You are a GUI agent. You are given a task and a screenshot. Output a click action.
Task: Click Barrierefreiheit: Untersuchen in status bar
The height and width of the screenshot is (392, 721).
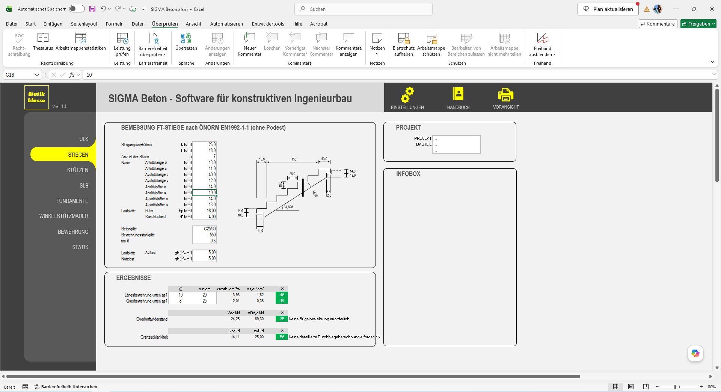click(x=66, y=387)
